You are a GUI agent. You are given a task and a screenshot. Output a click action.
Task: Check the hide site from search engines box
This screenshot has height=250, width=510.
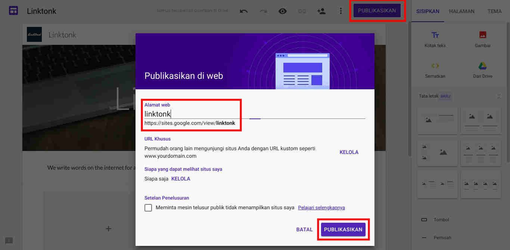coord(148,207)
